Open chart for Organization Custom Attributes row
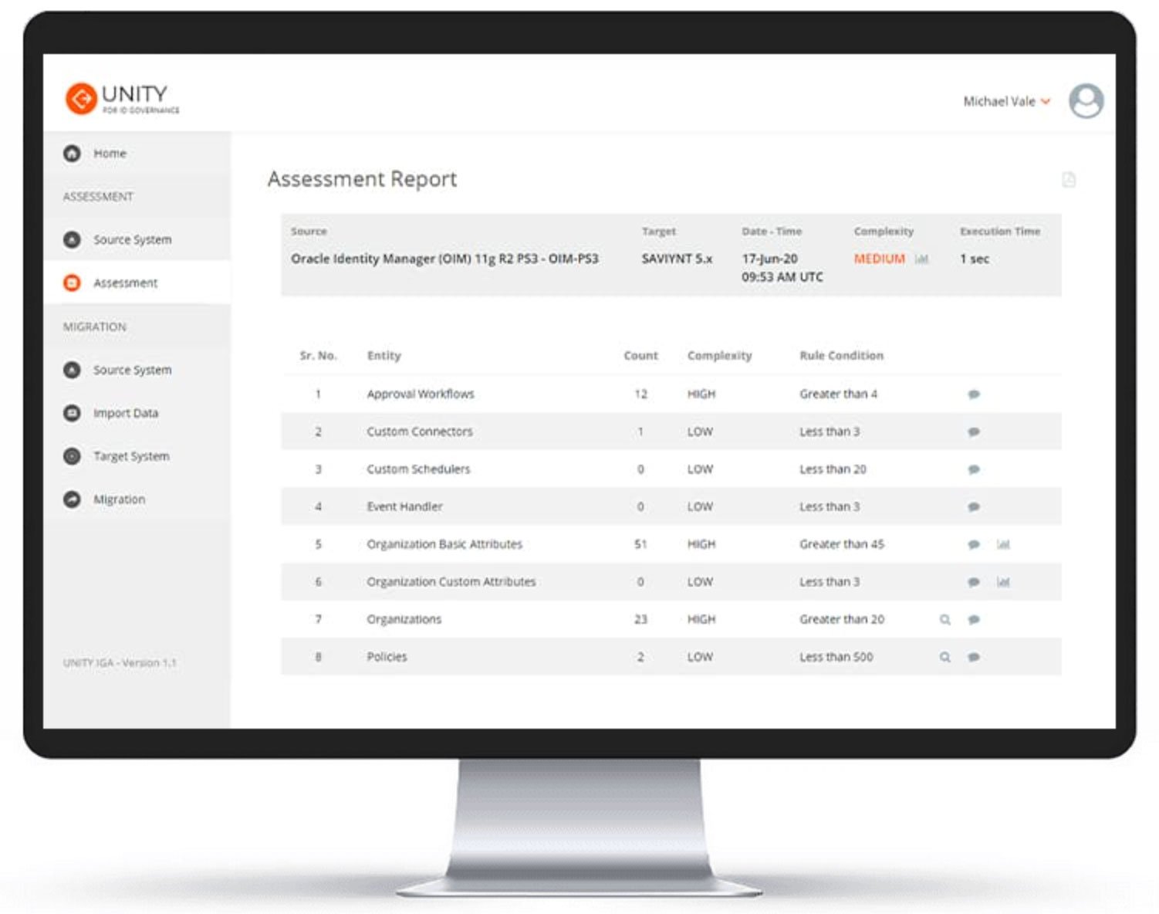Viewport: 1159px width, 914px height. click(x=1003, y=582)
